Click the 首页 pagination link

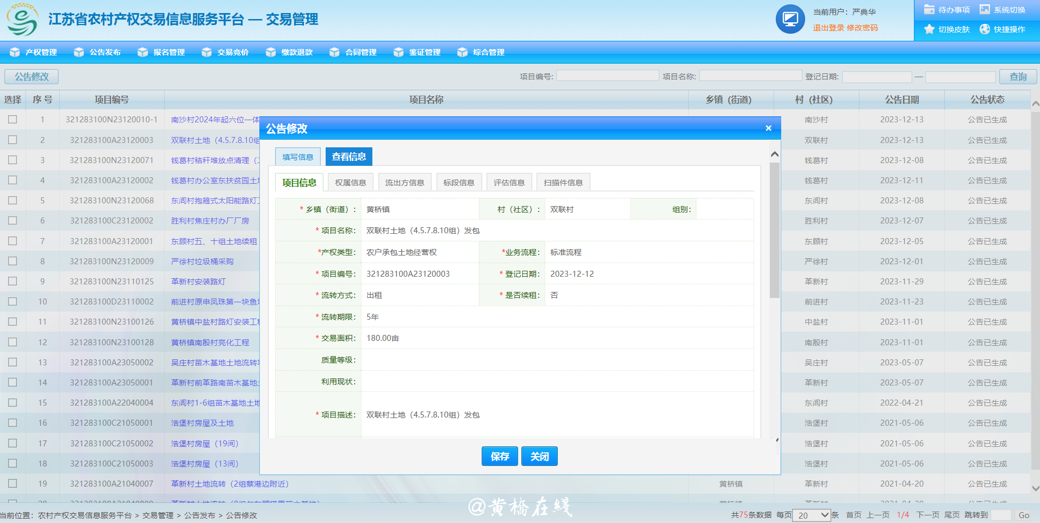tap(854, 515)
